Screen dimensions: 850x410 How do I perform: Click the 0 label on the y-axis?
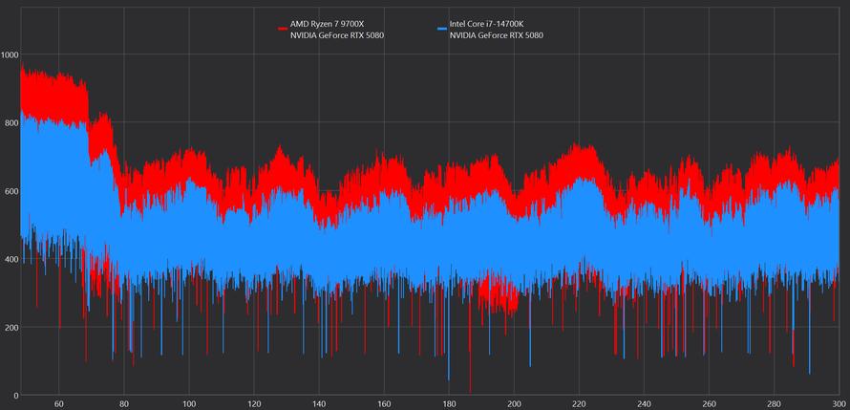(15, 395)
